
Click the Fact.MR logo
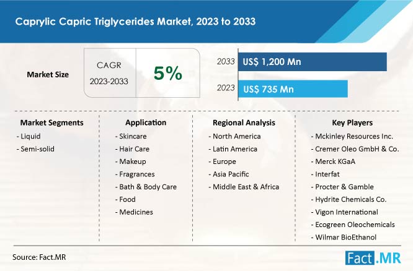click(373, 258)
